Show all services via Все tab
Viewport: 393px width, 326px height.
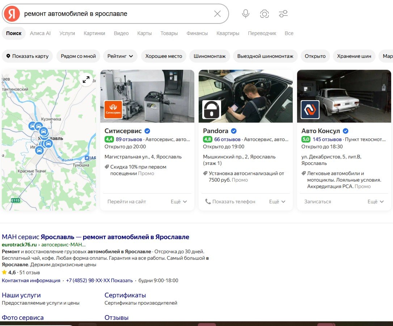point(289,33)
